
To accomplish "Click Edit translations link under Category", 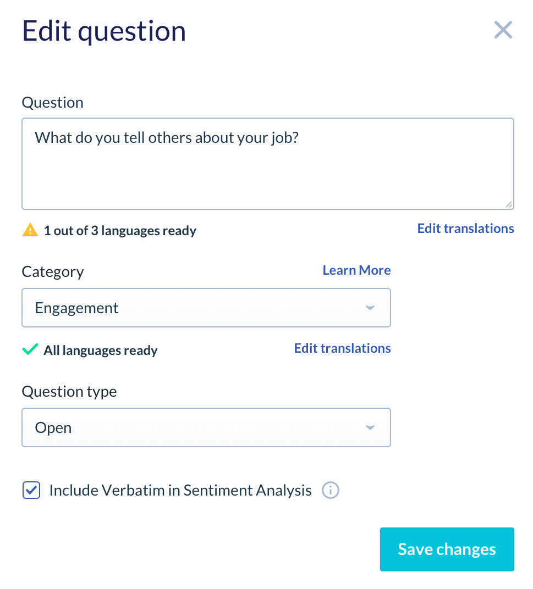I will pyautogui.click(x=342, y=348).
